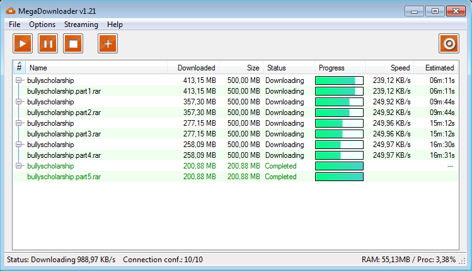Click estimated time 16m:31s
The width and height of the screenshot is (472, 271).
(x=442, y=155)
